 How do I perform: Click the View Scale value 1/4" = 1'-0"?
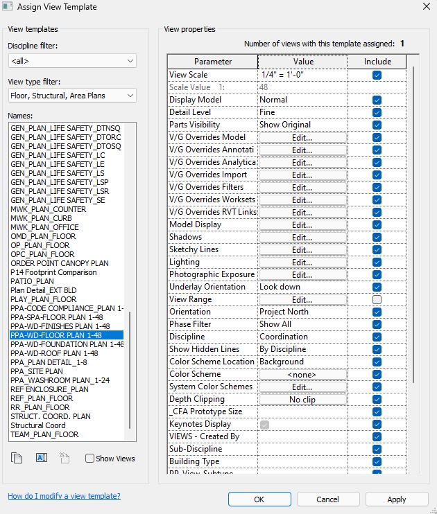302,75
